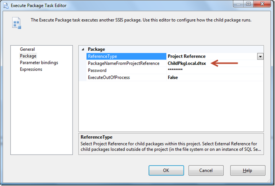Select the General page
275x186 pixels.
click(x=27, y=49)
